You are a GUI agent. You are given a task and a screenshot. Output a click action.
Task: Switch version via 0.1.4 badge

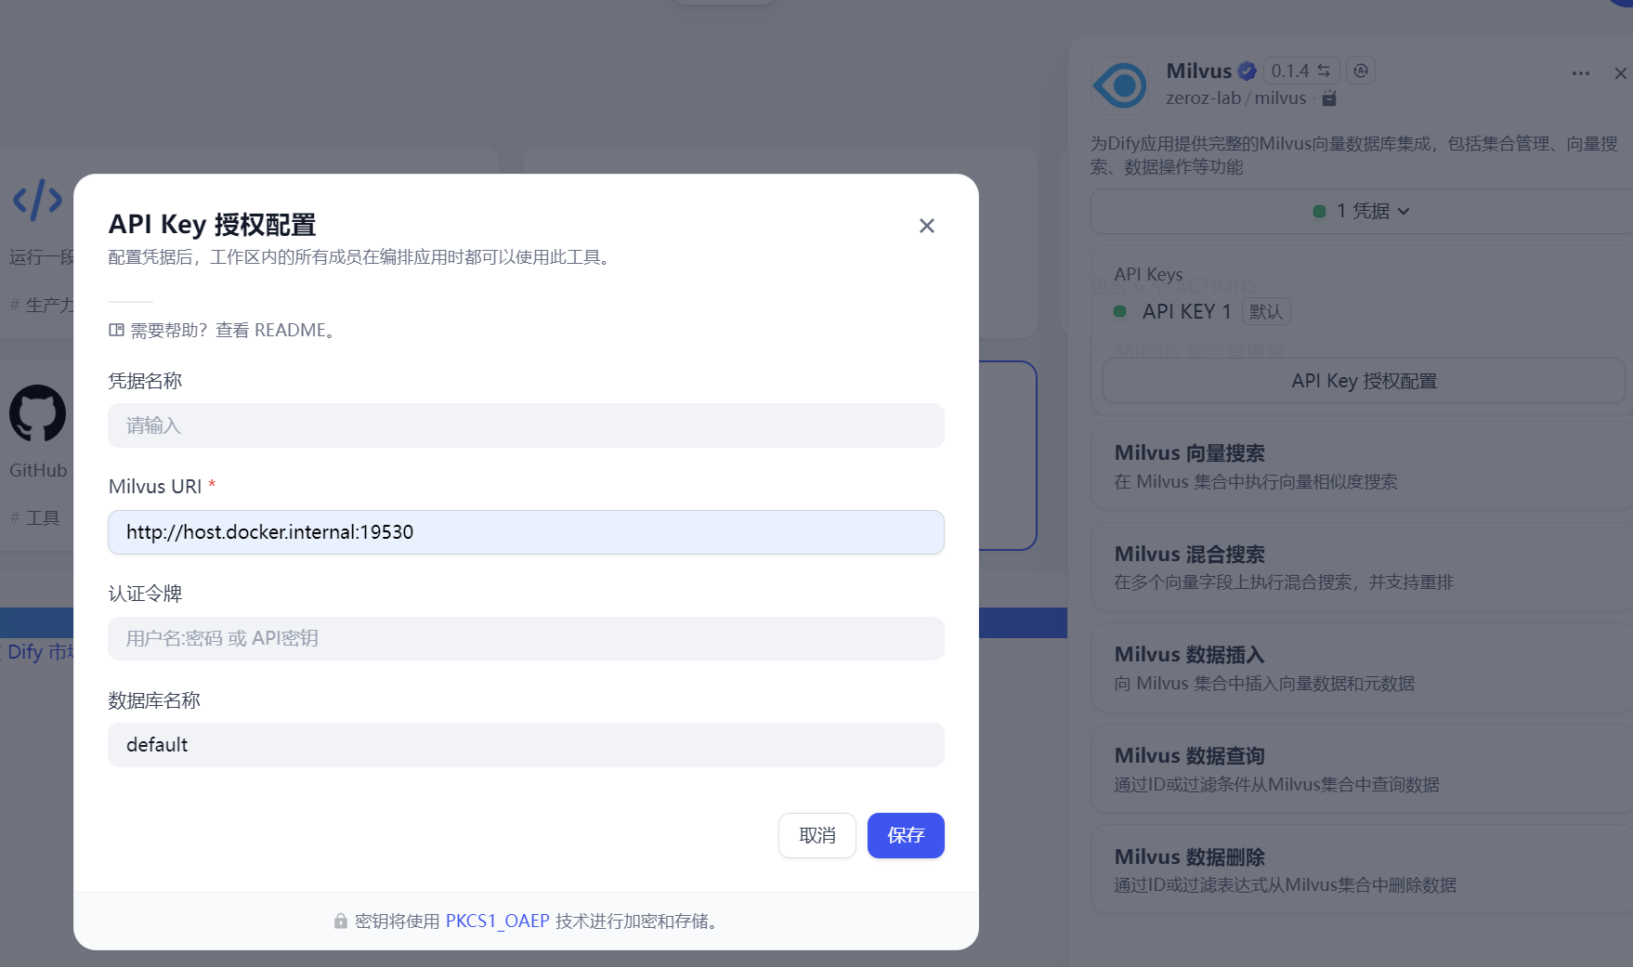1301,71
